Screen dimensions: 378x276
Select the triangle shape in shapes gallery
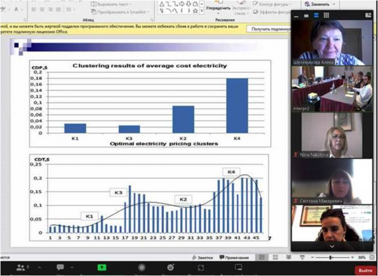click(162, 4)
